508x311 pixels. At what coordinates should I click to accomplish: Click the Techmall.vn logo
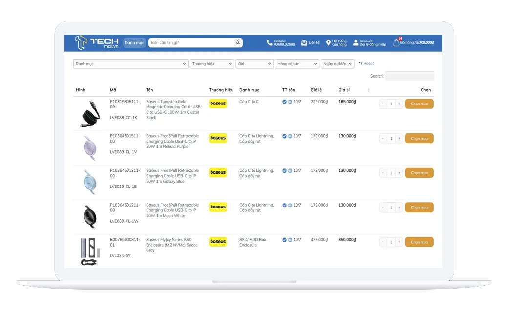(x=97, y=43)
